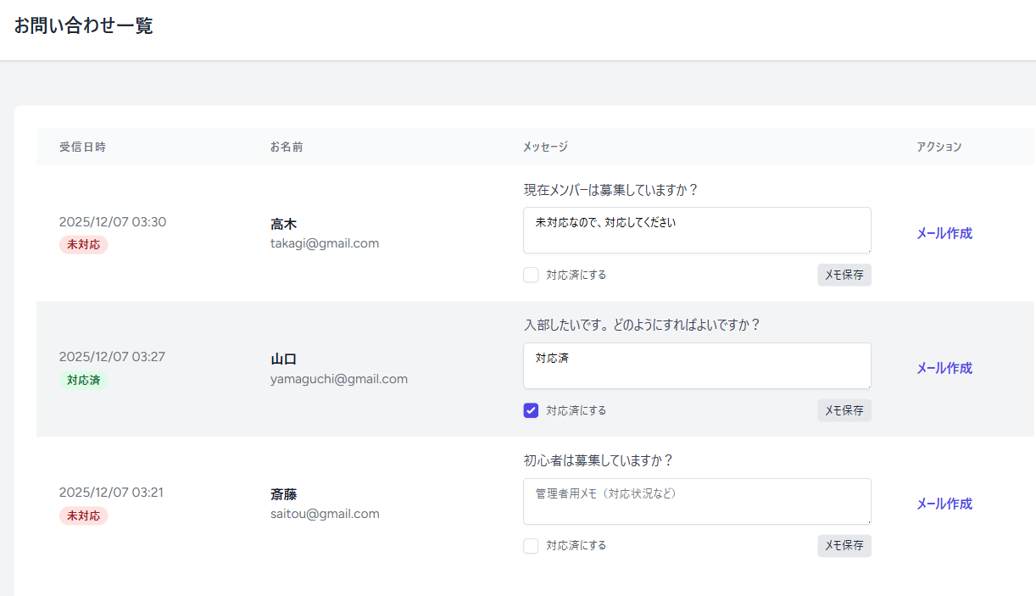
Task: Select empty 管理者用メモ textarea for 斎藤
Action: (696, 501)
